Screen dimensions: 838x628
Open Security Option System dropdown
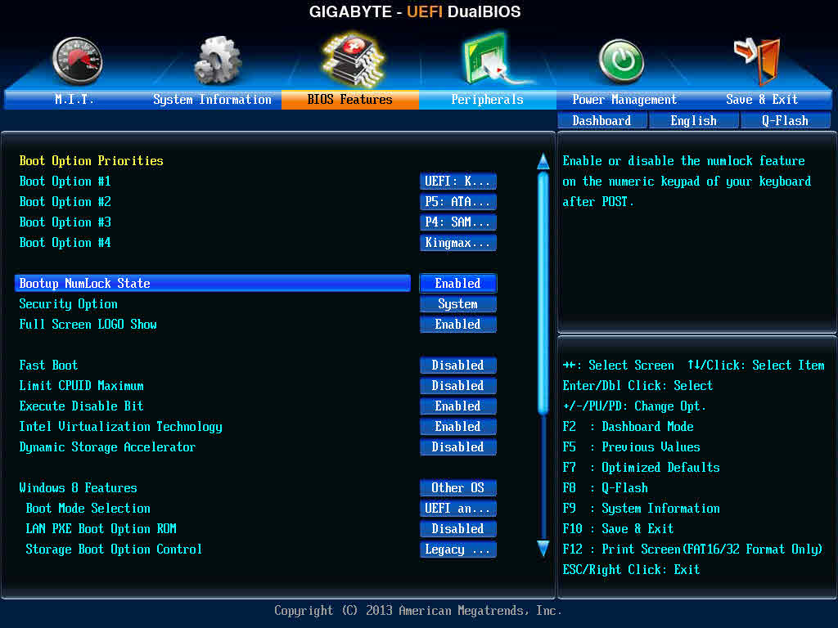[458, 304]
